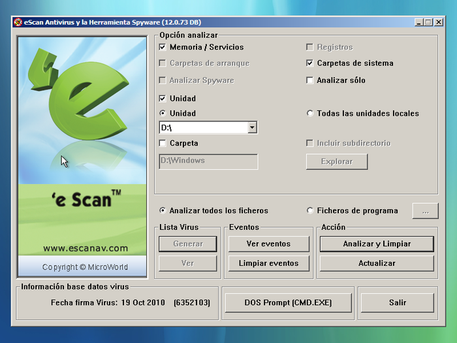Open Ver eventos
457x343 pixels.
tap(268, 244)
